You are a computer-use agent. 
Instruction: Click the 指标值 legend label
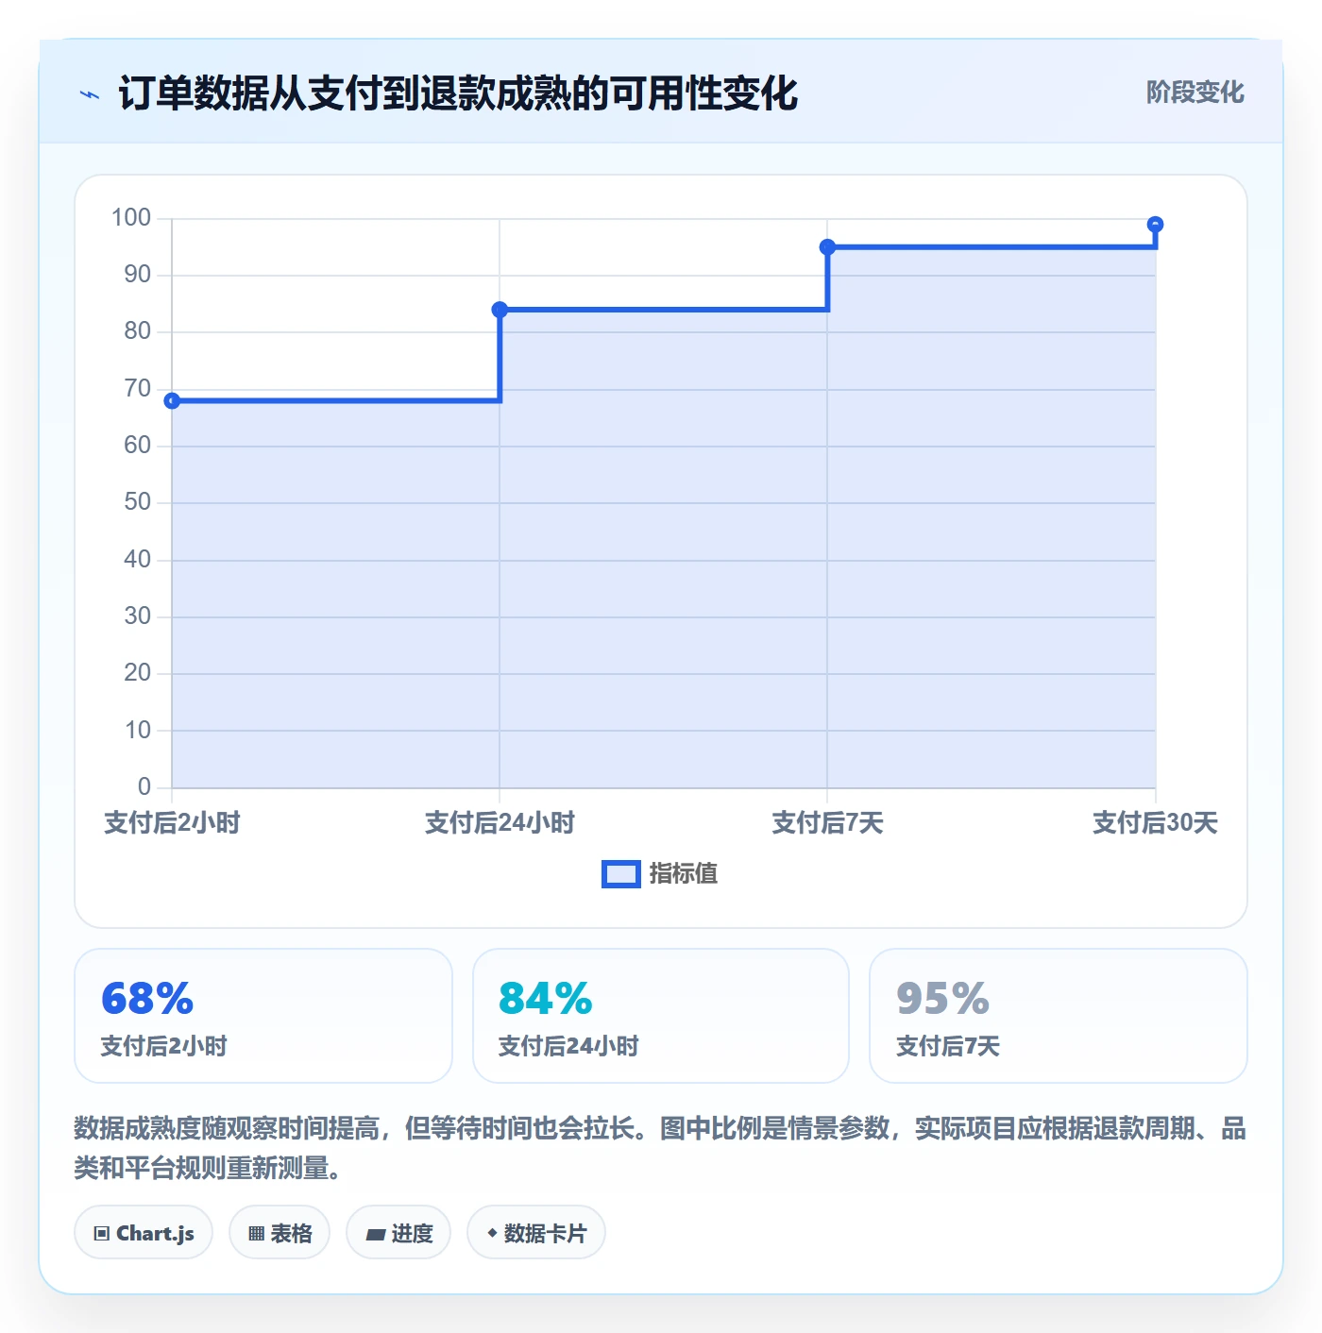click(x=684, y=874)
